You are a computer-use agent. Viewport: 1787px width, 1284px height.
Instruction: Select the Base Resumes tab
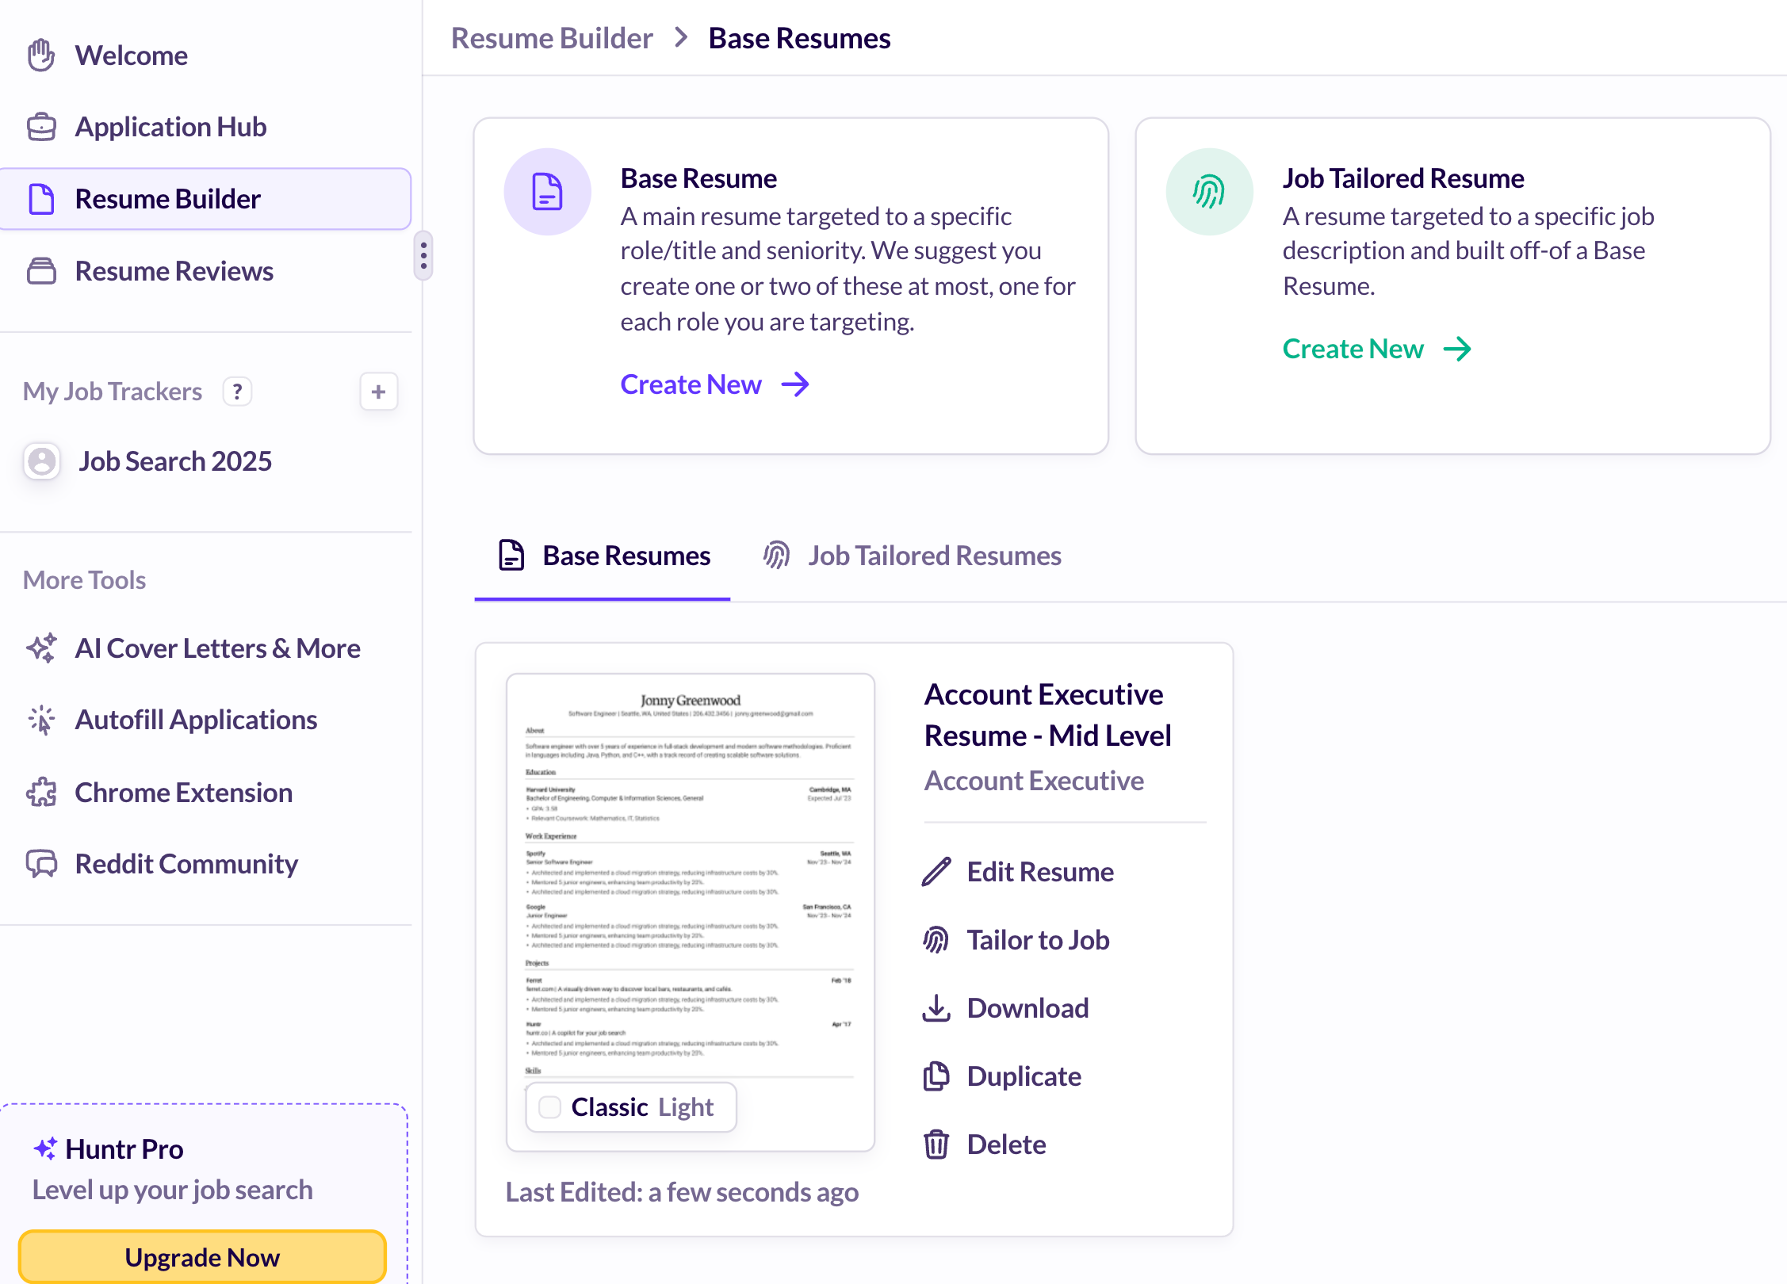[x=604, y=556]
